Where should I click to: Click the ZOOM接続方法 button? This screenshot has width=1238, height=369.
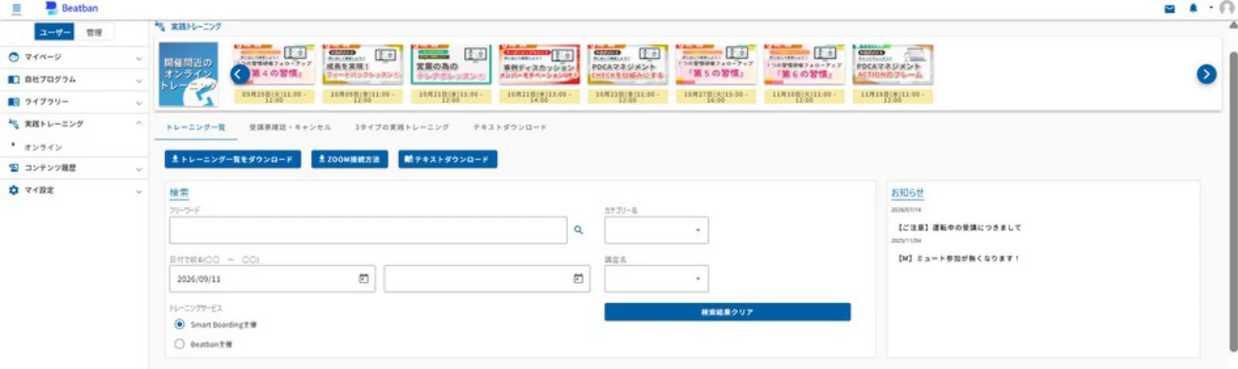(x=349, y=160)
